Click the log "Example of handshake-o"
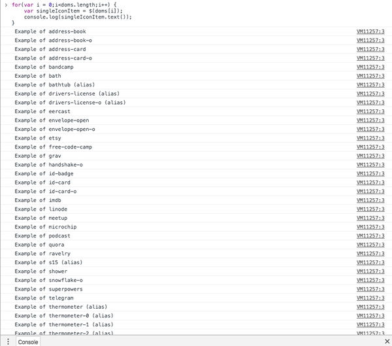This screenshot has width=392, height=346. pos(48,165)
